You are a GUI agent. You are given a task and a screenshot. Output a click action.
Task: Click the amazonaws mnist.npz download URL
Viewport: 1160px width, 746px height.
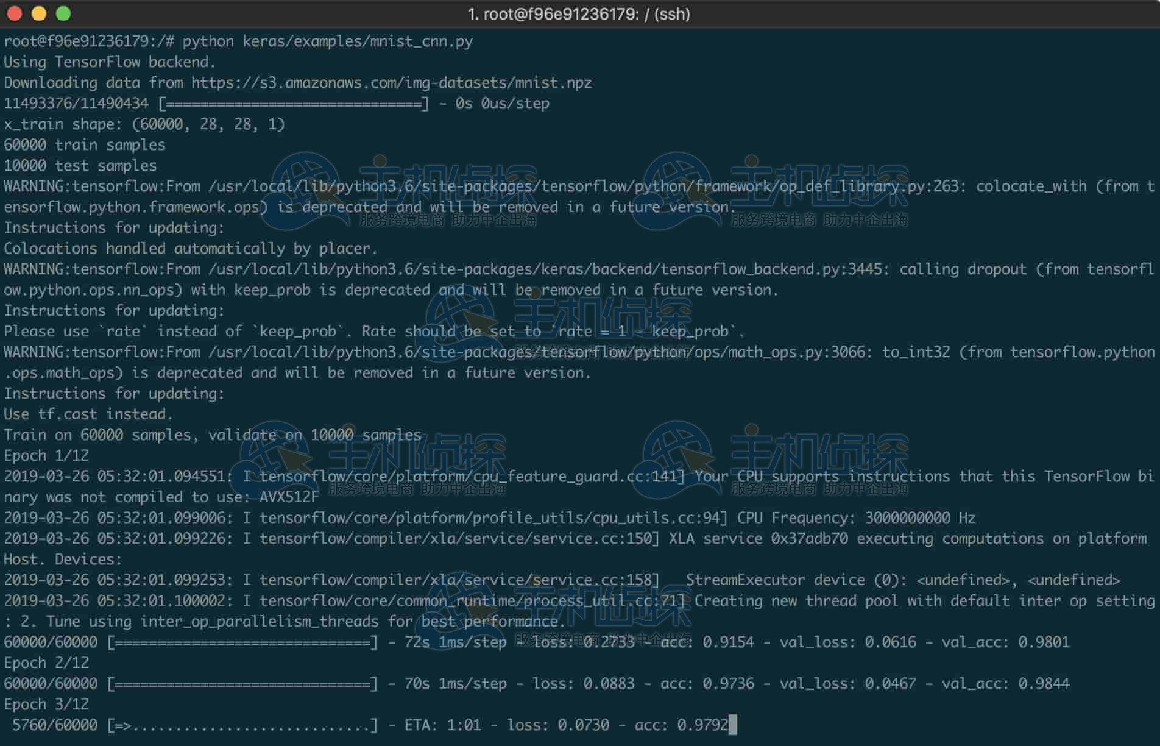pyautogui.click(x=391, y=83)
